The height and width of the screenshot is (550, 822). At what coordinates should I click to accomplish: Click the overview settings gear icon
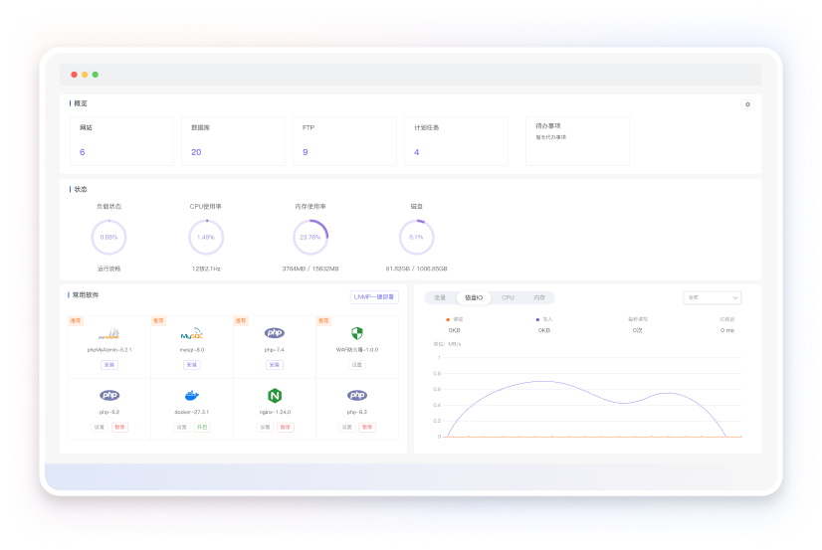tap(747, 104)
